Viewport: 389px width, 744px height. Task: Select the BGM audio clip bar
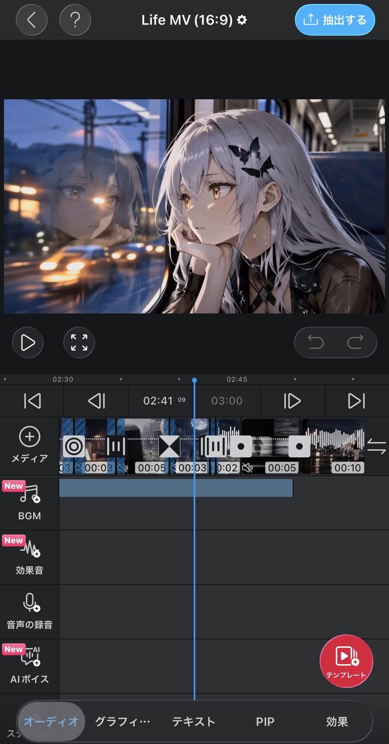pos(176,488)
